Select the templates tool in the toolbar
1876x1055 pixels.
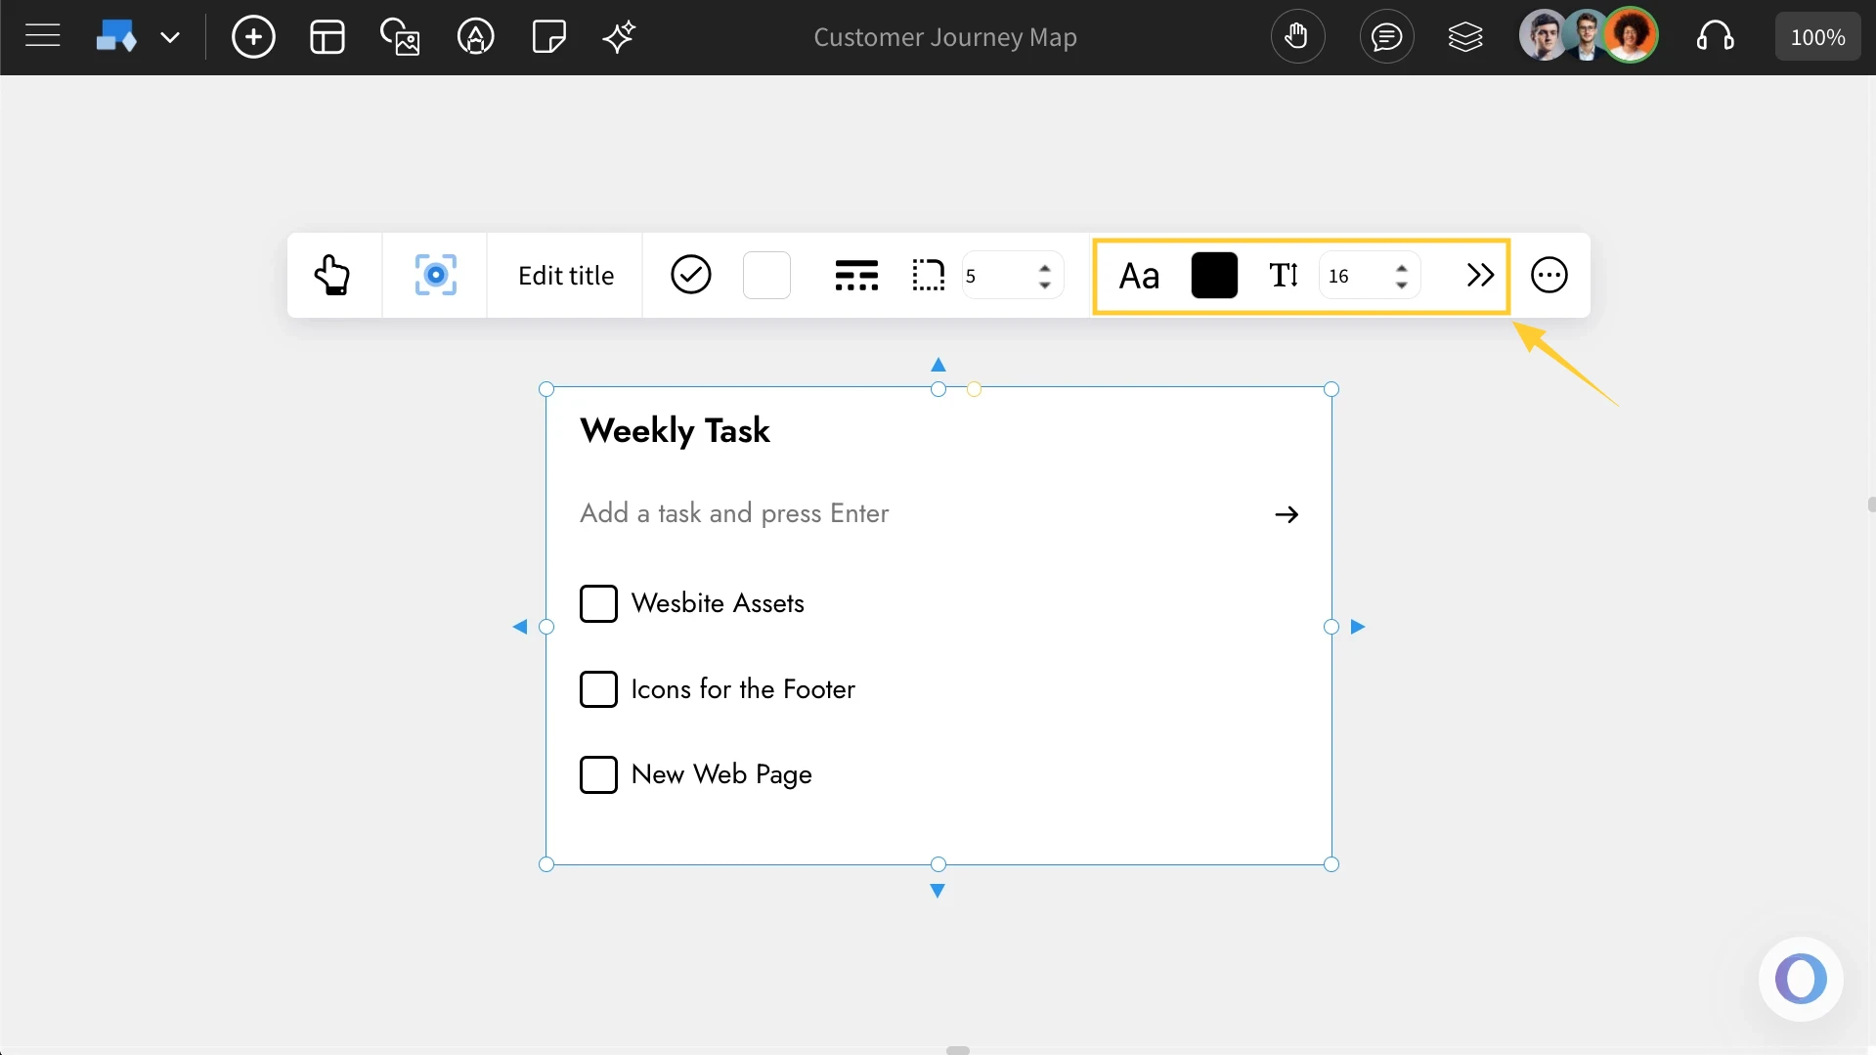click(327, 36)
